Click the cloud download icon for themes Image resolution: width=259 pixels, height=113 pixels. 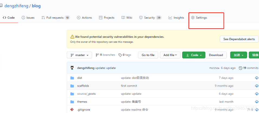[x=257, y=102]
